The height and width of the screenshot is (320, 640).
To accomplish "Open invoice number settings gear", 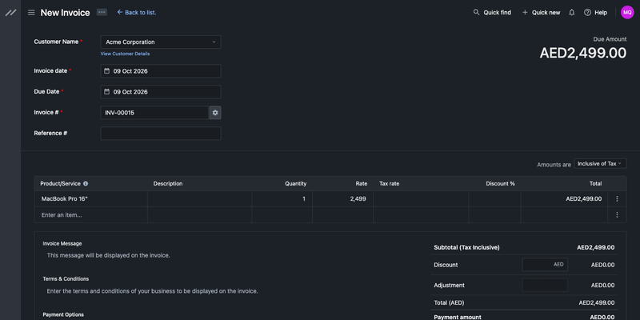I will pyautogui.click(x=215, y=113).
